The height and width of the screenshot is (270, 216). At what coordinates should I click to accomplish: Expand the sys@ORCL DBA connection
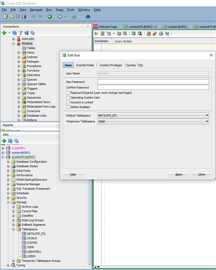pyautogui.click(x=3, y=148)
